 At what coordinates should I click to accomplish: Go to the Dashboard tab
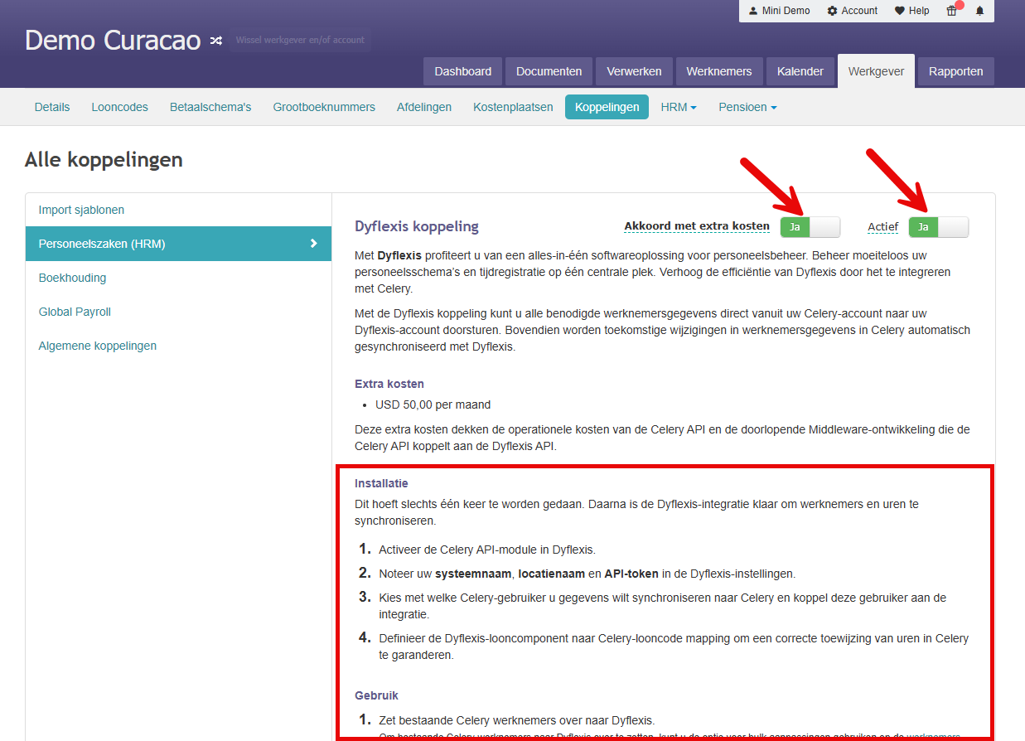pyautogui.click(x=462, y=71)
